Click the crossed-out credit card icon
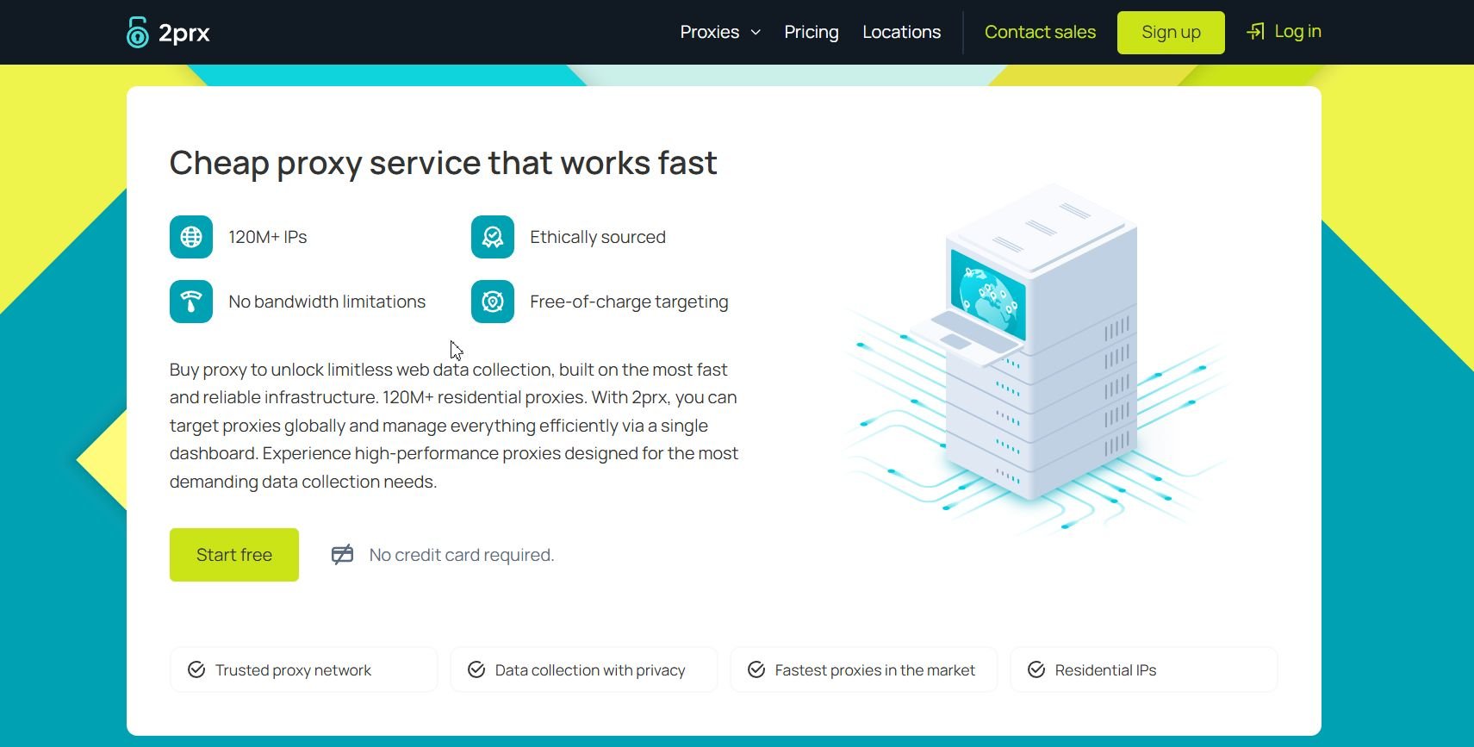 tap(343, 555)
